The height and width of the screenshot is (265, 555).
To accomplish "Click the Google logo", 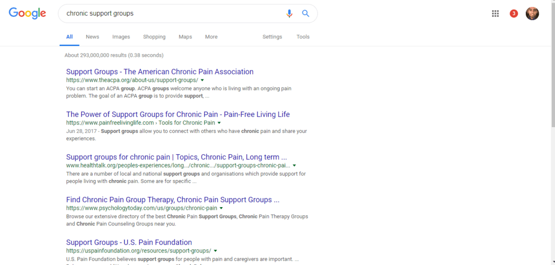I will coord(27,14).
